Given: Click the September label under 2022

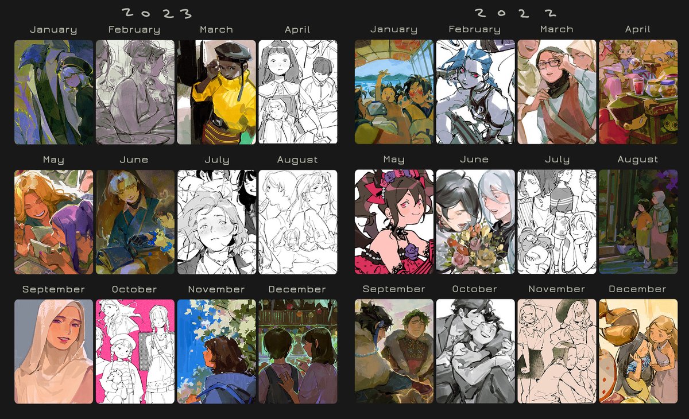Looking at the screenshot, I should coord(394,289).
